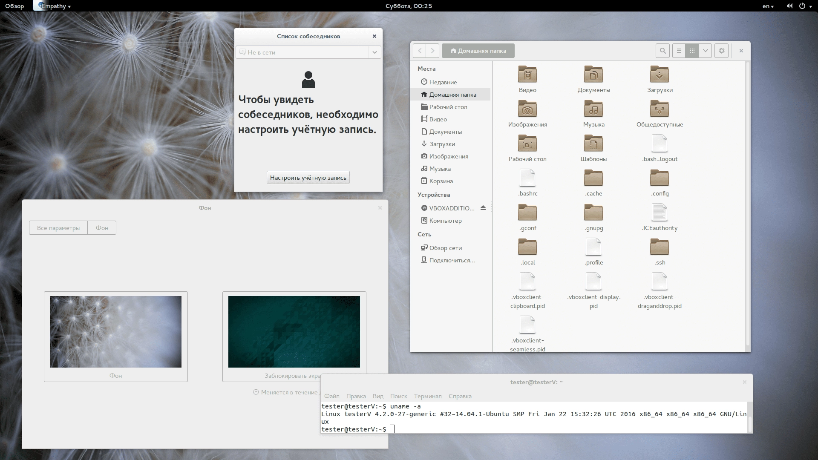Select the .profile file icon
Viewport: 818px width, 460px height.
pyautogui.click(x=593, y=247)
